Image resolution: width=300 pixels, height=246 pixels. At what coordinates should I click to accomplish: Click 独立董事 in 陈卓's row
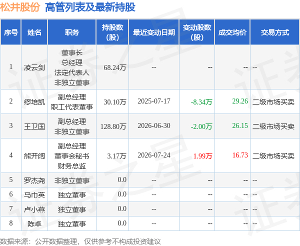click(71, 224)
